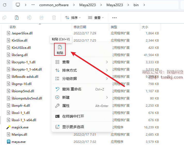Open 排序方式 submenu in context menu
Screen dimensions: 184x147
tap(82, 70)
